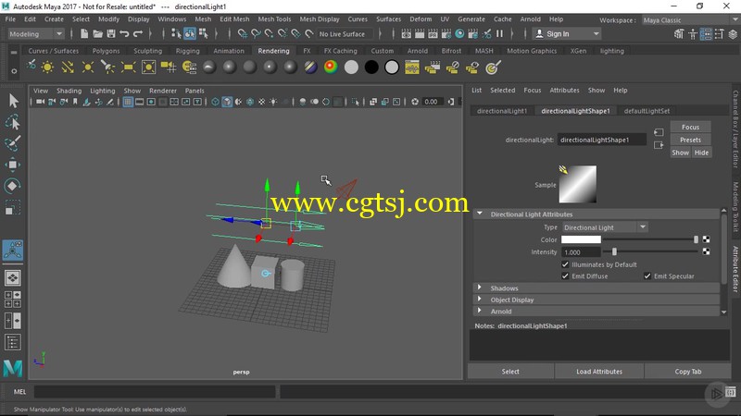This screenshot has height=416, width=741.
Task: Click the Color brightness slider handle
Action: (x=696, y=239)
